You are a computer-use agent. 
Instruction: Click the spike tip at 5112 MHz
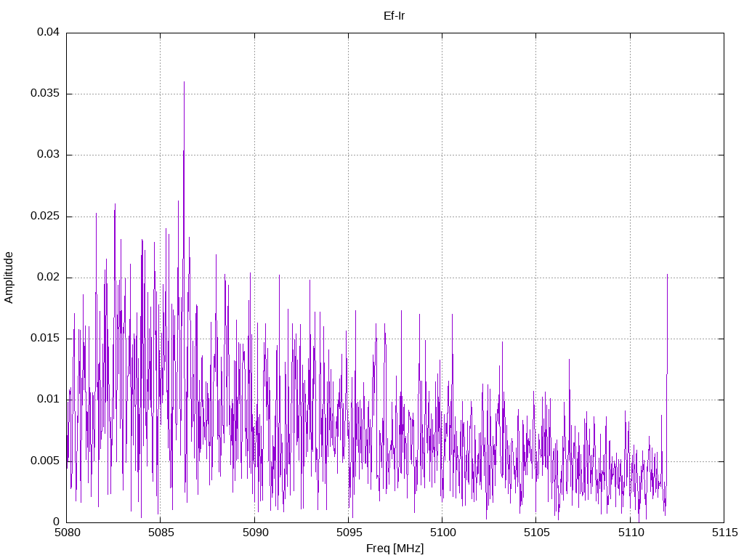pyautogui.click(x=667, y=275)
